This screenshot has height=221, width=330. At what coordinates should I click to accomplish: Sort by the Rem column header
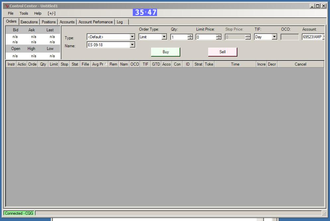click(114, 64)
